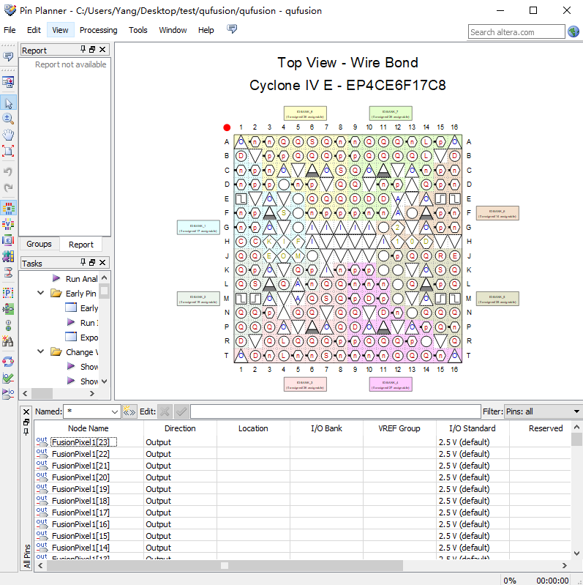Open the Edit menu
This screenshot has height=585, width=583.
tap(34, 30)
